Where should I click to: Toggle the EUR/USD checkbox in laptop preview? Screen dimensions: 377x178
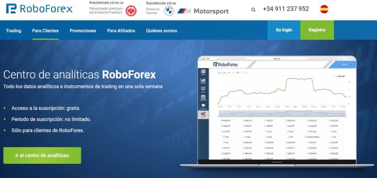(221, 121)
